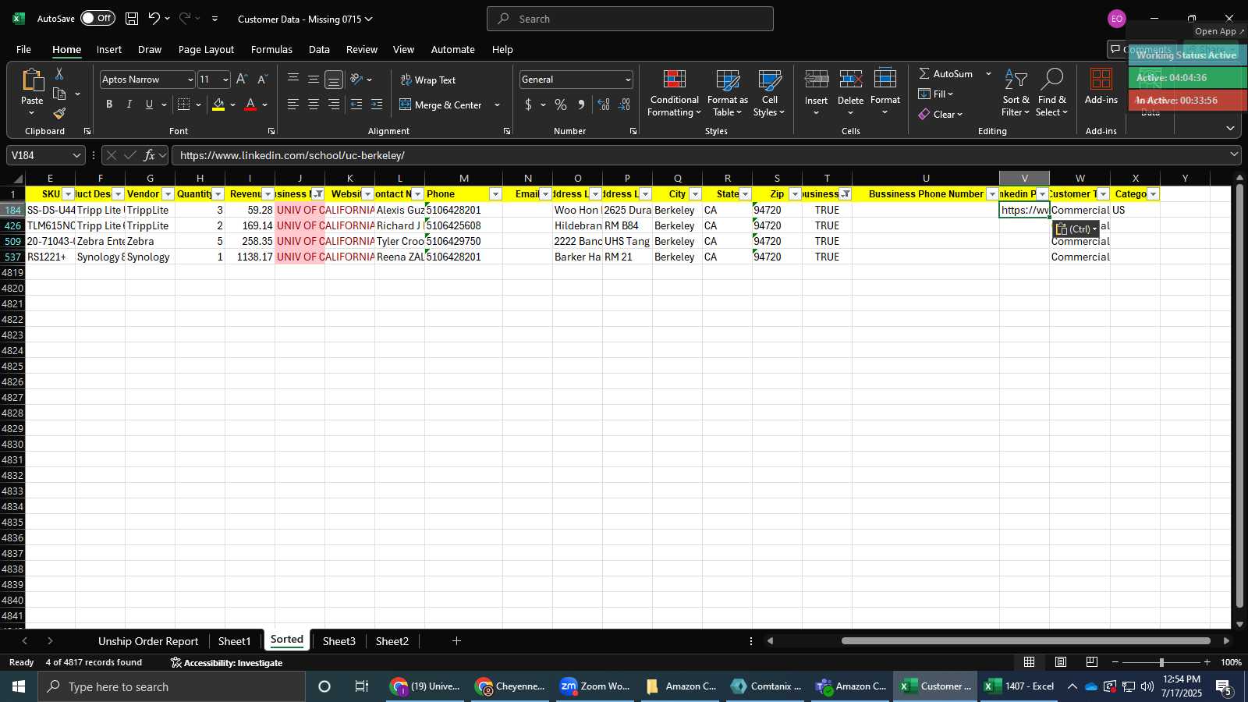Click the Insert Function fx icon
This screenshot has height=702, width=1248.
click(150, 155)
